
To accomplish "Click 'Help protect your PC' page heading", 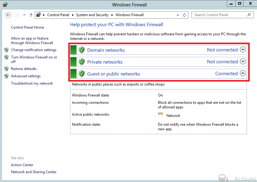I will 116,25.
